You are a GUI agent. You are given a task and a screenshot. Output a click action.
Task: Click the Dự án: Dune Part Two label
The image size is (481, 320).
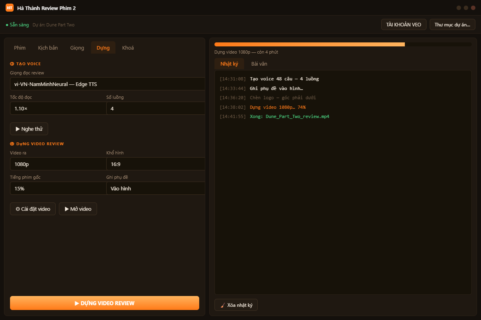pyautogui.click(x=54, y=25)
